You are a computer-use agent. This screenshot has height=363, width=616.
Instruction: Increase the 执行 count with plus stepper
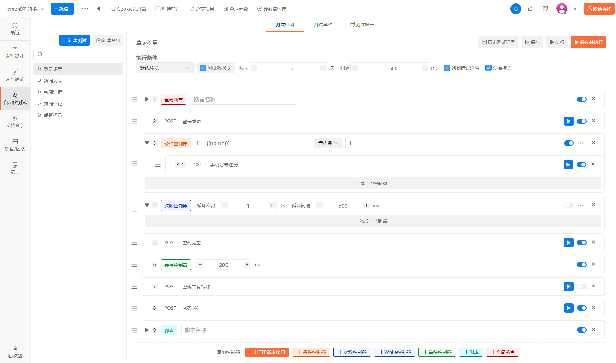pyautogui.click(x=323, y=68)
